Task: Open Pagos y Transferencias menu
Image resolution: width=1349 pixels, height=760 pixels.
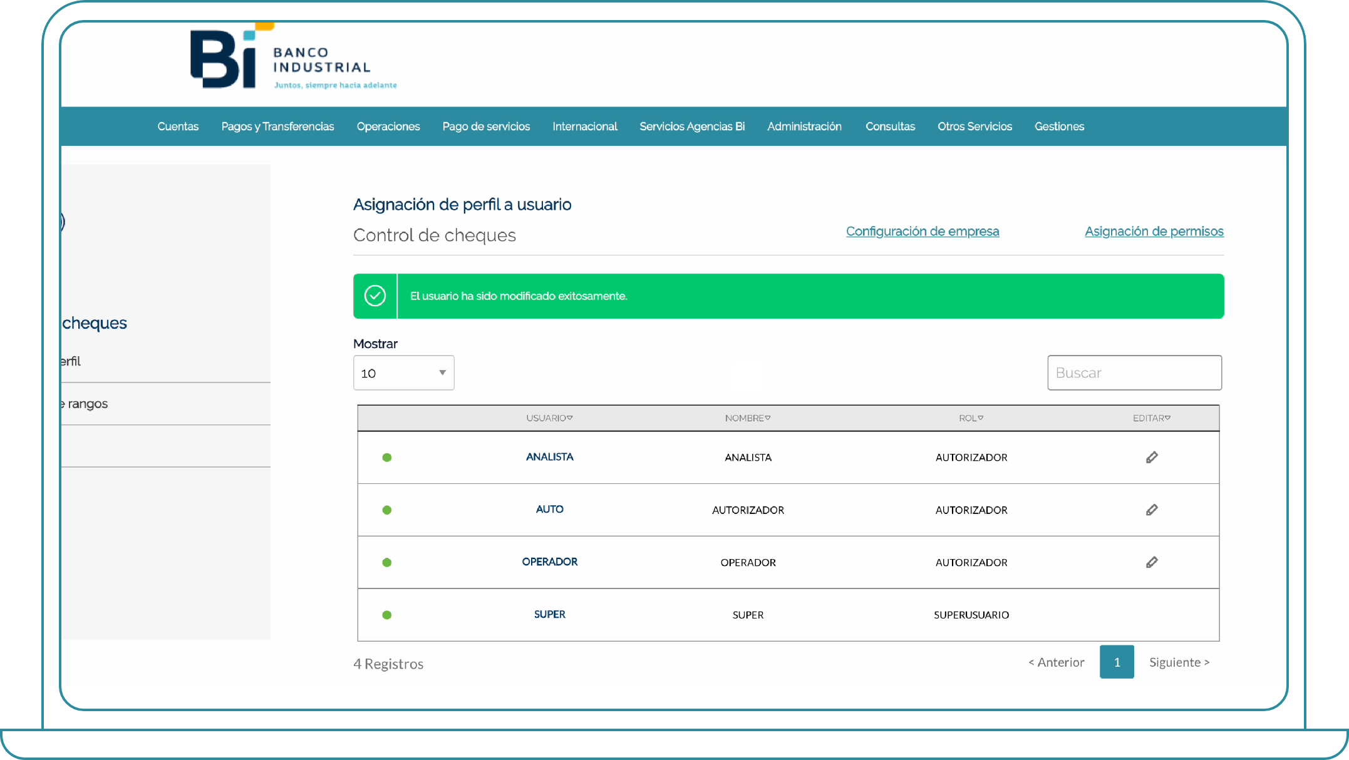Action: click(277, 126)
